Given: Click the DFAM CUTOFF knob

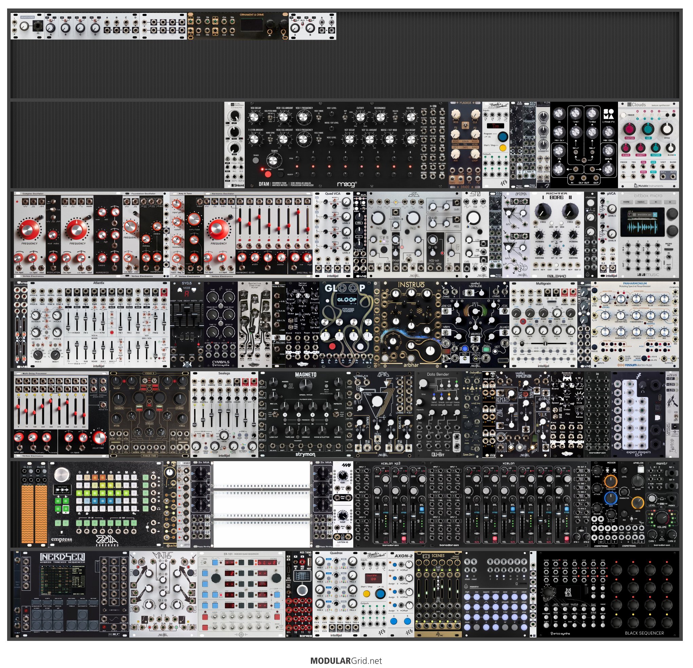Looking at the screenshot, I should (x=360, y=117).
